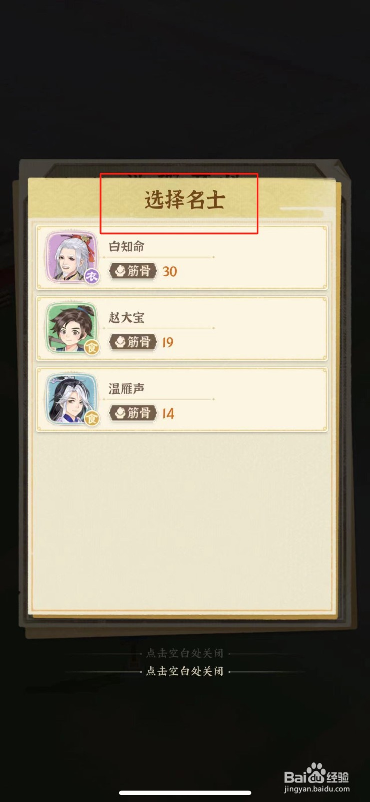This screenshot has width=370, height=802.
Task: Click empty area of name list panel
Action: 182,521
